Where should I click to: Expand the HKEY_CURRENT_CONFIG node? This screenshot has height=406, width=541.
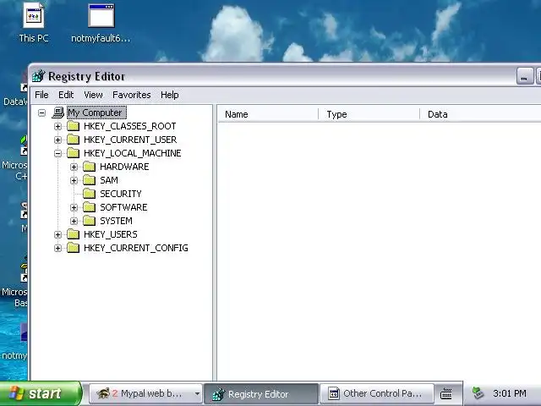tap(58, 248)
